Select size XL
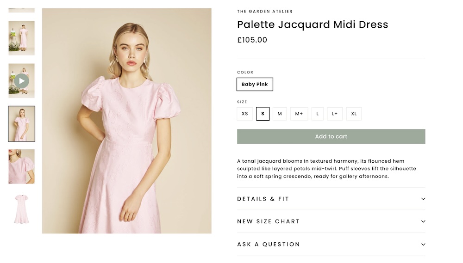Screen dimensions: 463x263 pos(354,114)
